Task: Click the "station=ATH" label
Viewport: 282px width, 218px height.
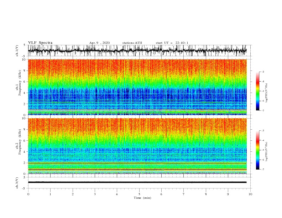Action: (x=132, y=43)
